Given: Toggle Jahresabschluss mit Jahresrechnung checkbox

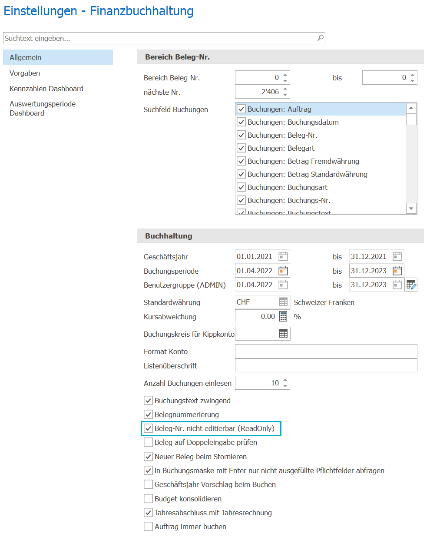Looking at the screenshot, I should (149, 513).
